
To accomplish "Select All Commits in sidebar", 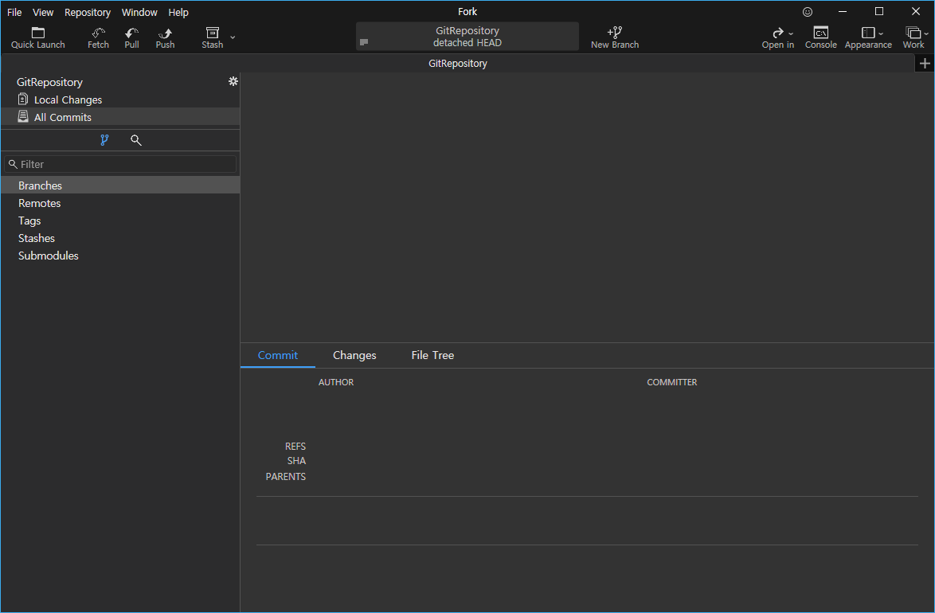I will [120, 117].
